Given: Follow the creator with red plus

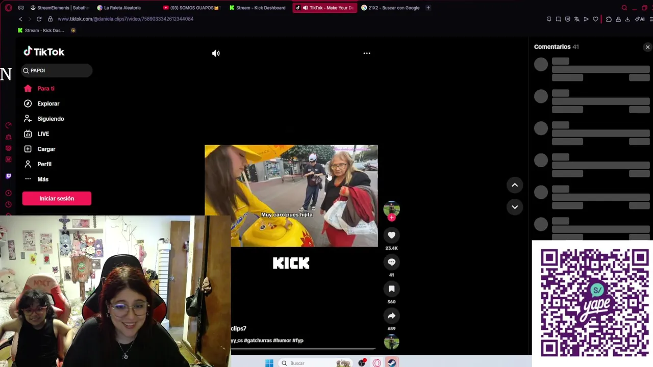Looking at the screenshot, I should coord(391,218).
